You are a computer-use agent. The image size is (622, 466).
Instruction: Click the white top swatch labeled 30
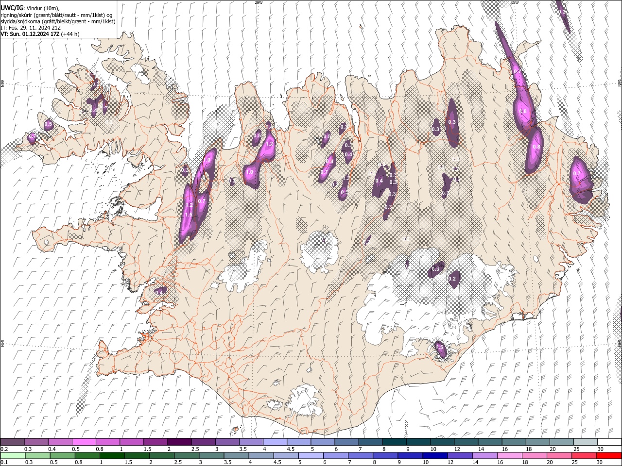[x=609, y=442]
